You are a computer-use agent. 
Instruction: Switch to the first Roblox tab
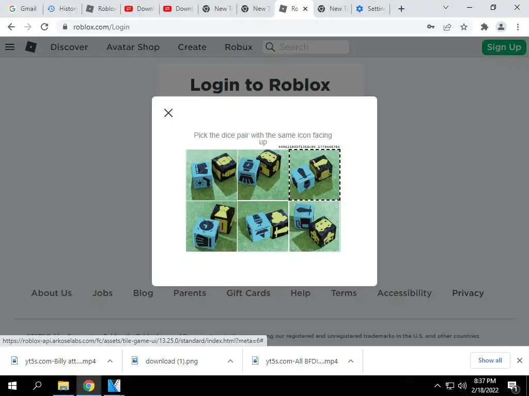pos(101,9)
